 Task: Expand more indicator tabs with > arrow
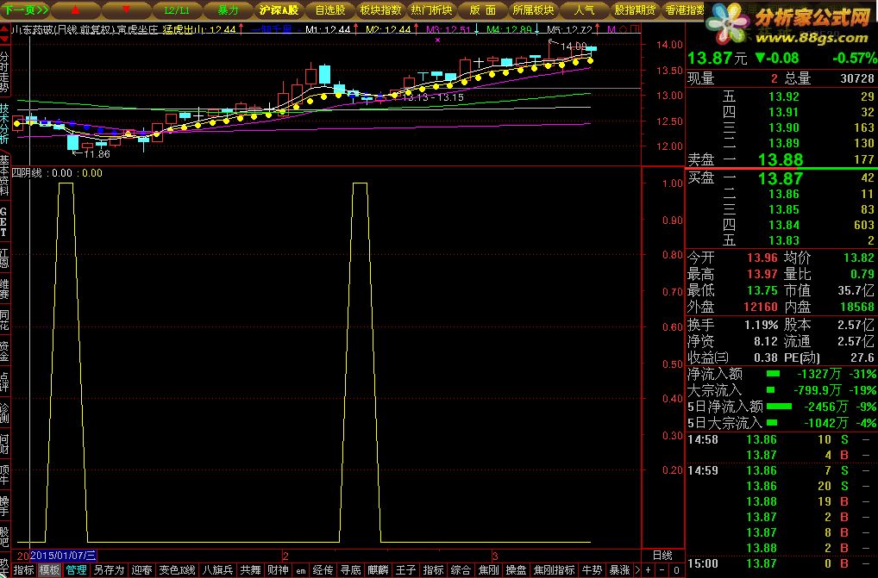(637, 570)
